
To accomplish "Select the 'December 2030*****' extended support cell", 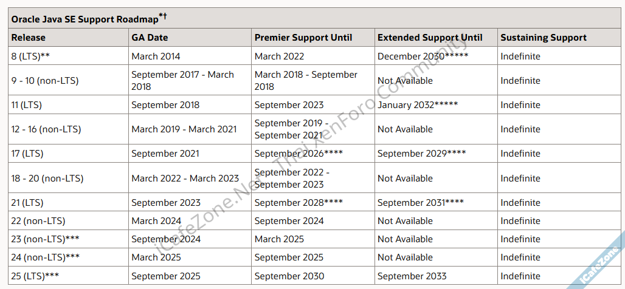I will [423, 56].
